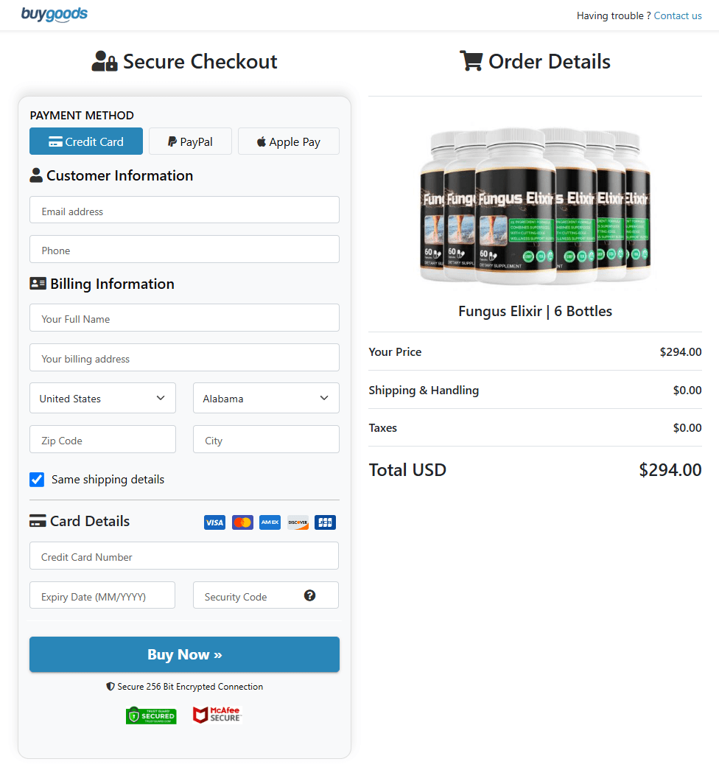Image resolution: width=719 pixels, height=770 pixels.
Task: Open the country dropdown showing United States
Action: tap(102, 398)
